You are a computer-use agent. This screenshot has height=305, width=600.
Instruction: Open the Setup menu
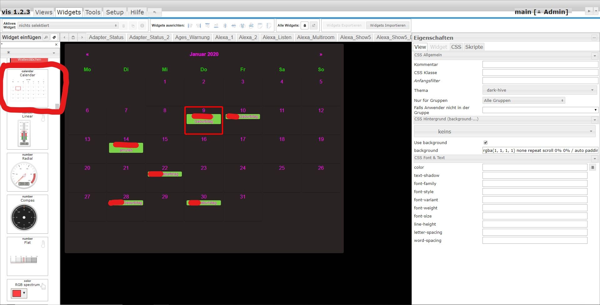point(115,12)
